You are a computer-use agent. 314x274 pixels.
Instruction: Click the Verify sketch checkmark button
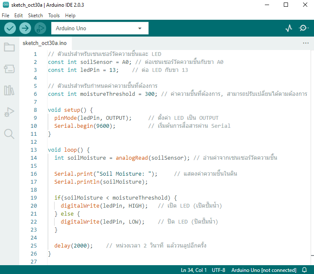click(10, 28)
